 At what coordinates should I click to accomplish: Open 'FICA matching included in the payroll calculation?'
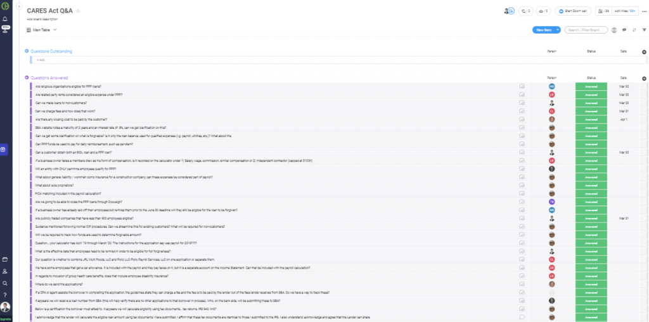pyautogui.click(x=68, y=194)
